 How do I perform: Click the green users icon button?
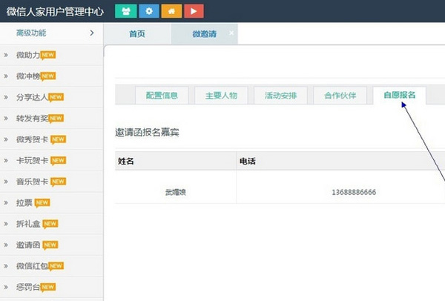click(x=126, y=11)
